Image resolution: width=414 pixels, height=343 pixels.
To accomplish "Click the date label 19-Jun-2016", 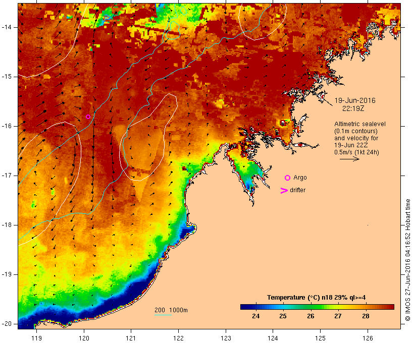I will pos(355,100).
